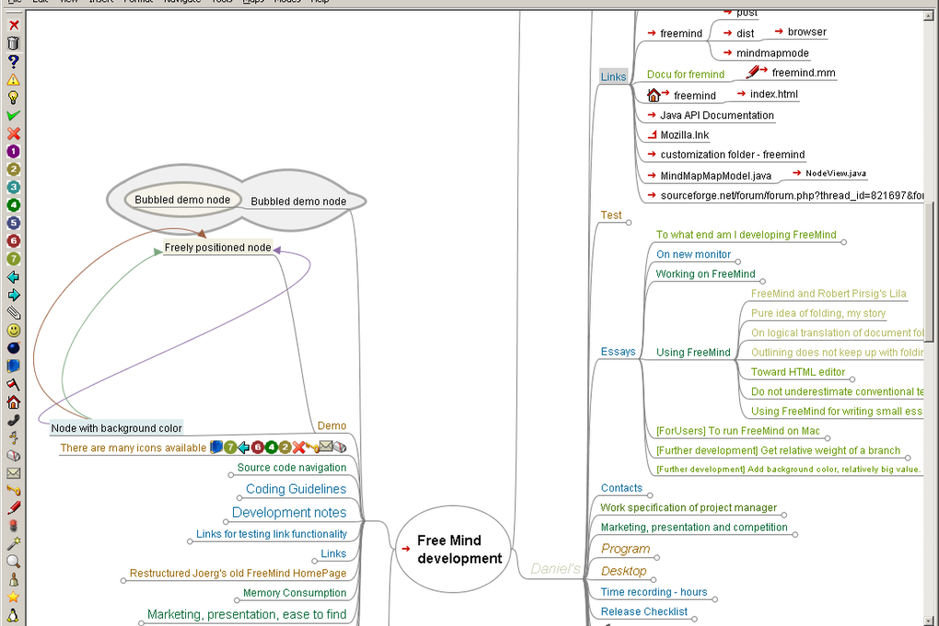939x626 pixels.
Task: Expand the 'Coding Guidelines' fold circle
Action: (239, 498)
